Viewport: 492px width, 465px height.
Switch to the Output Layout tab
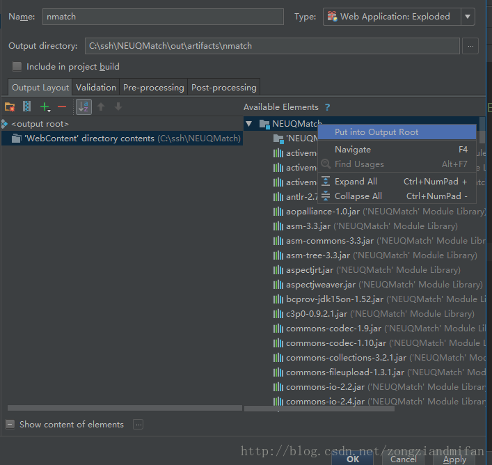point(40,87)
